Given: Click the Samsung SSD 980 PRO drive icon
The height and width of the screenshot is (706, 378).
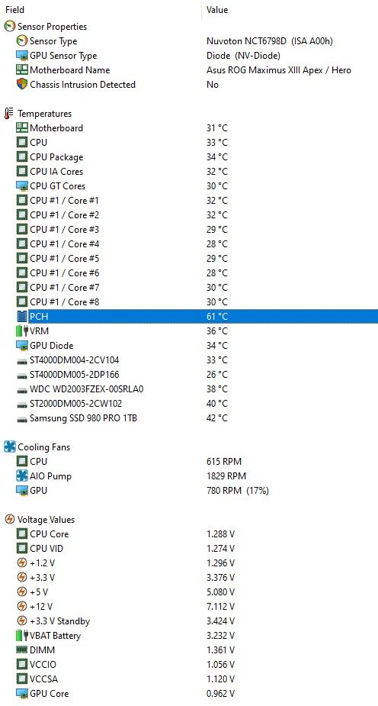Looking at the screenshot, I should pos(22,418).
